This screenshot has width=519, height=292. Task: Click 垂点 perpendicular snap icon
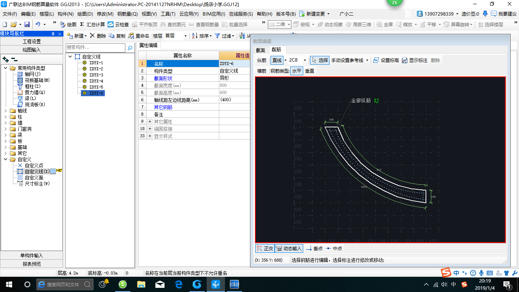[314, 248]
